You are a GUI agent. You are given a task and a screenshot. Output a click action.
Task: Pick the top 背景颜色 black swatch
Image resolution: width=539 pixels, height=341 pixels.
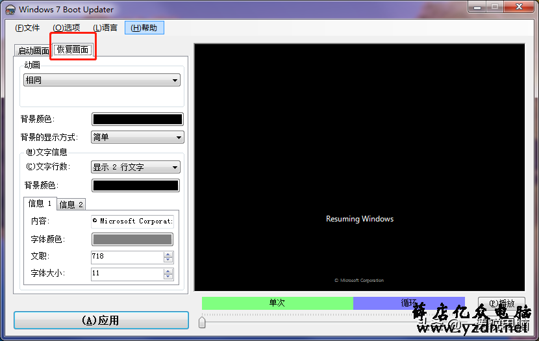click(x=138, y=120)
